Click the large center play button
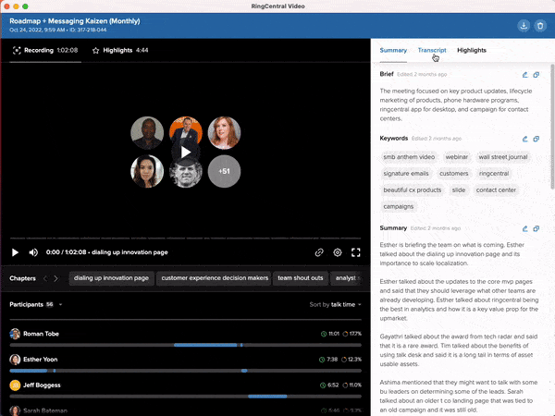The width and height of the screenshot is (555, 416). (185, 153)
